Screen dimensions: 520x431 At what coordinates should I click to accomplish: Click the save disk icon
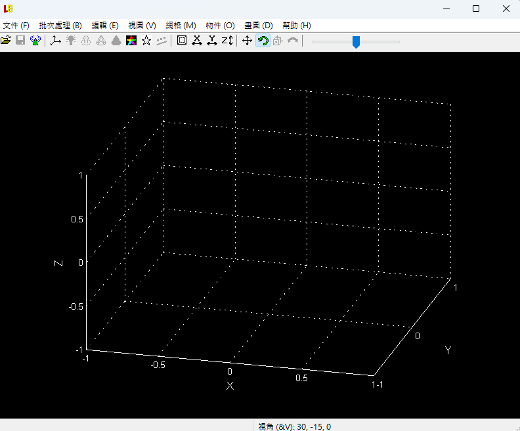(x=20, y=41)
